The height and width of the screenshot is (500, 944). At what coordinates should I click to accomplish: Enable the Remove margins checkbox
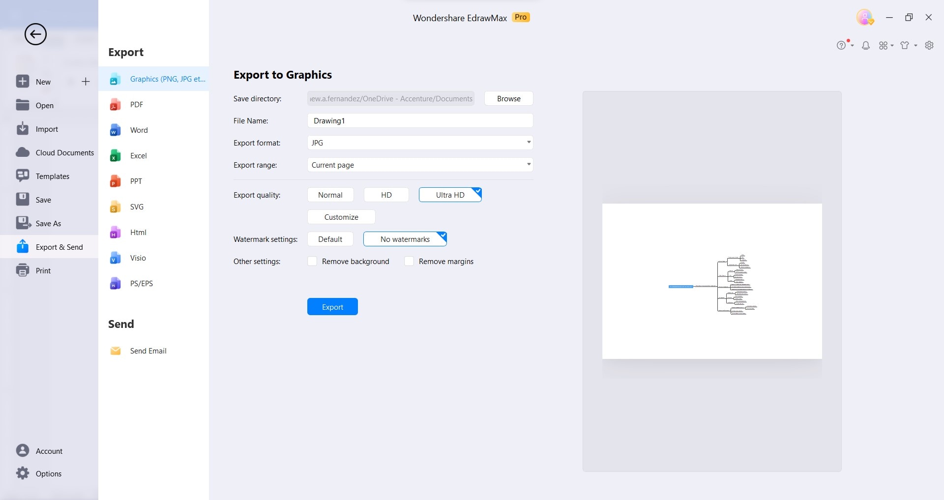pyautogui.click(x=409, y=261)
